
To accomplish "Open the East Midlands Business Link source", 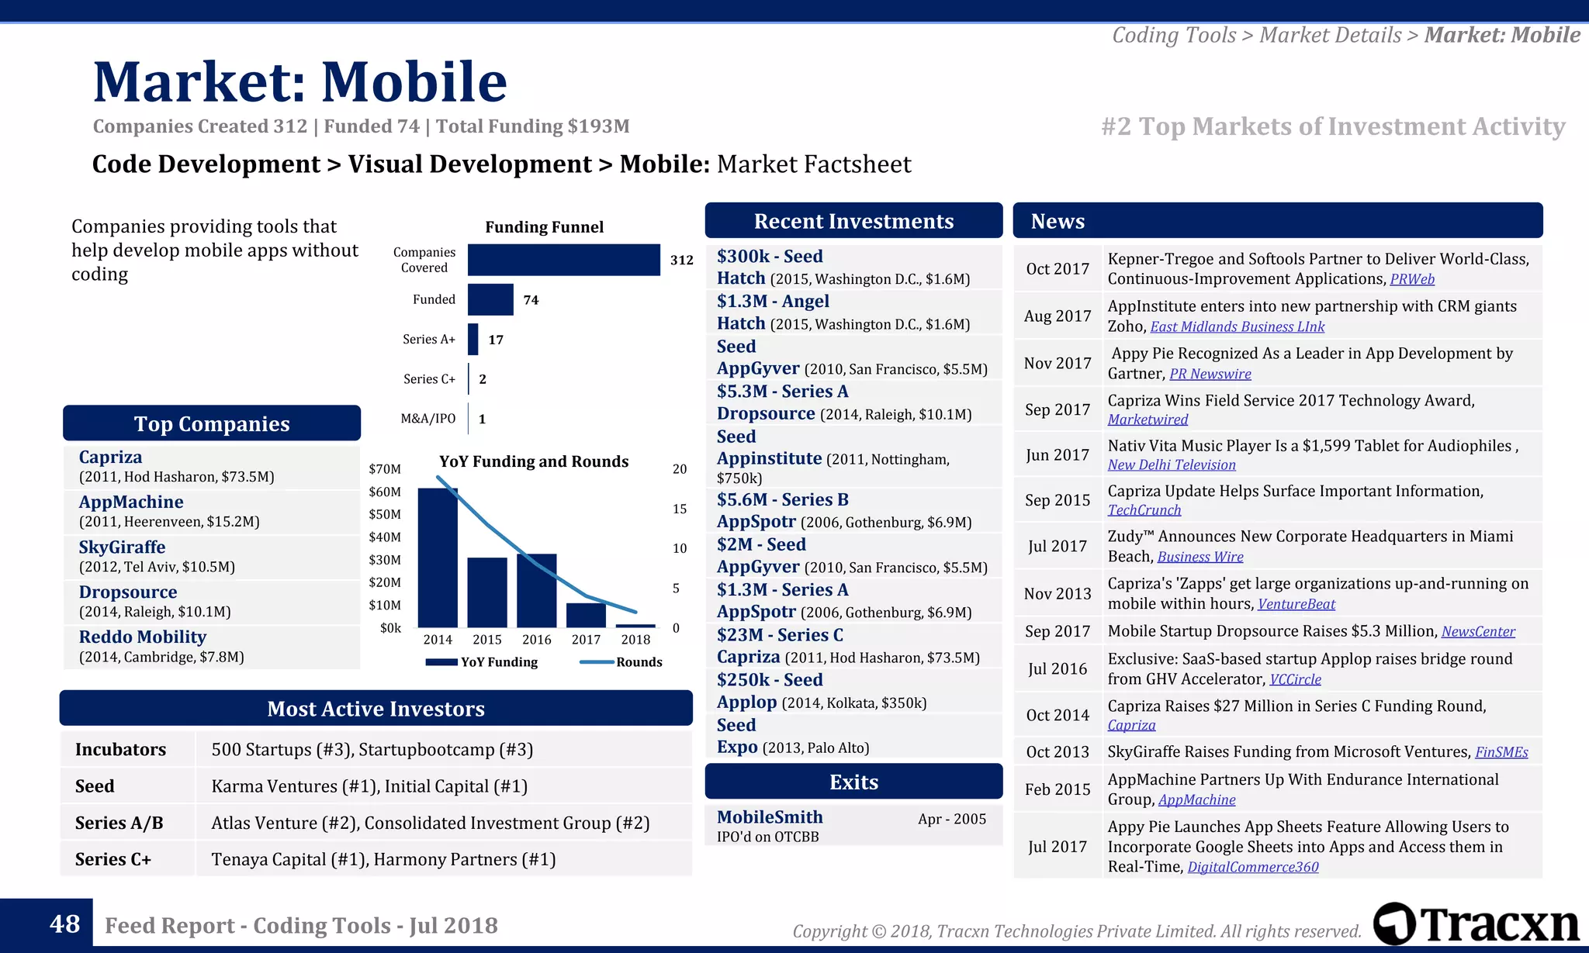I will [x=1237, y=327].
